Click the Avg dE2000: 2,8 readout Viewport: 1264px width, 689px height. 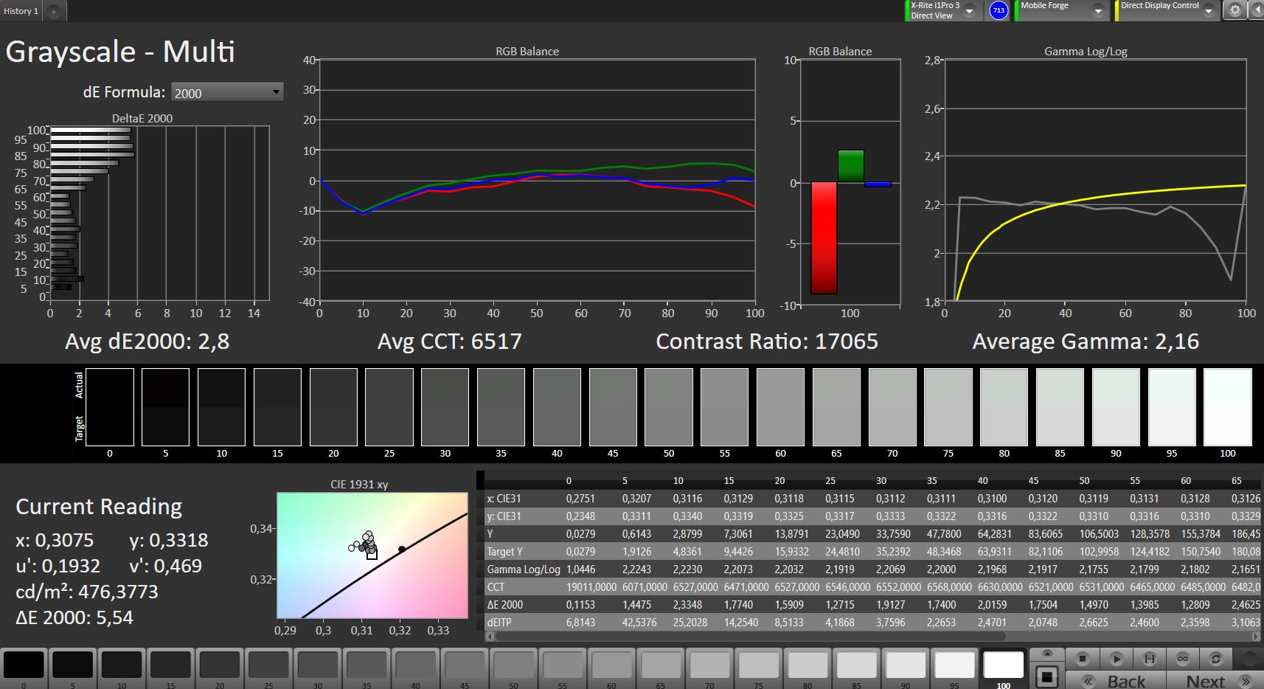click(147, 342)
